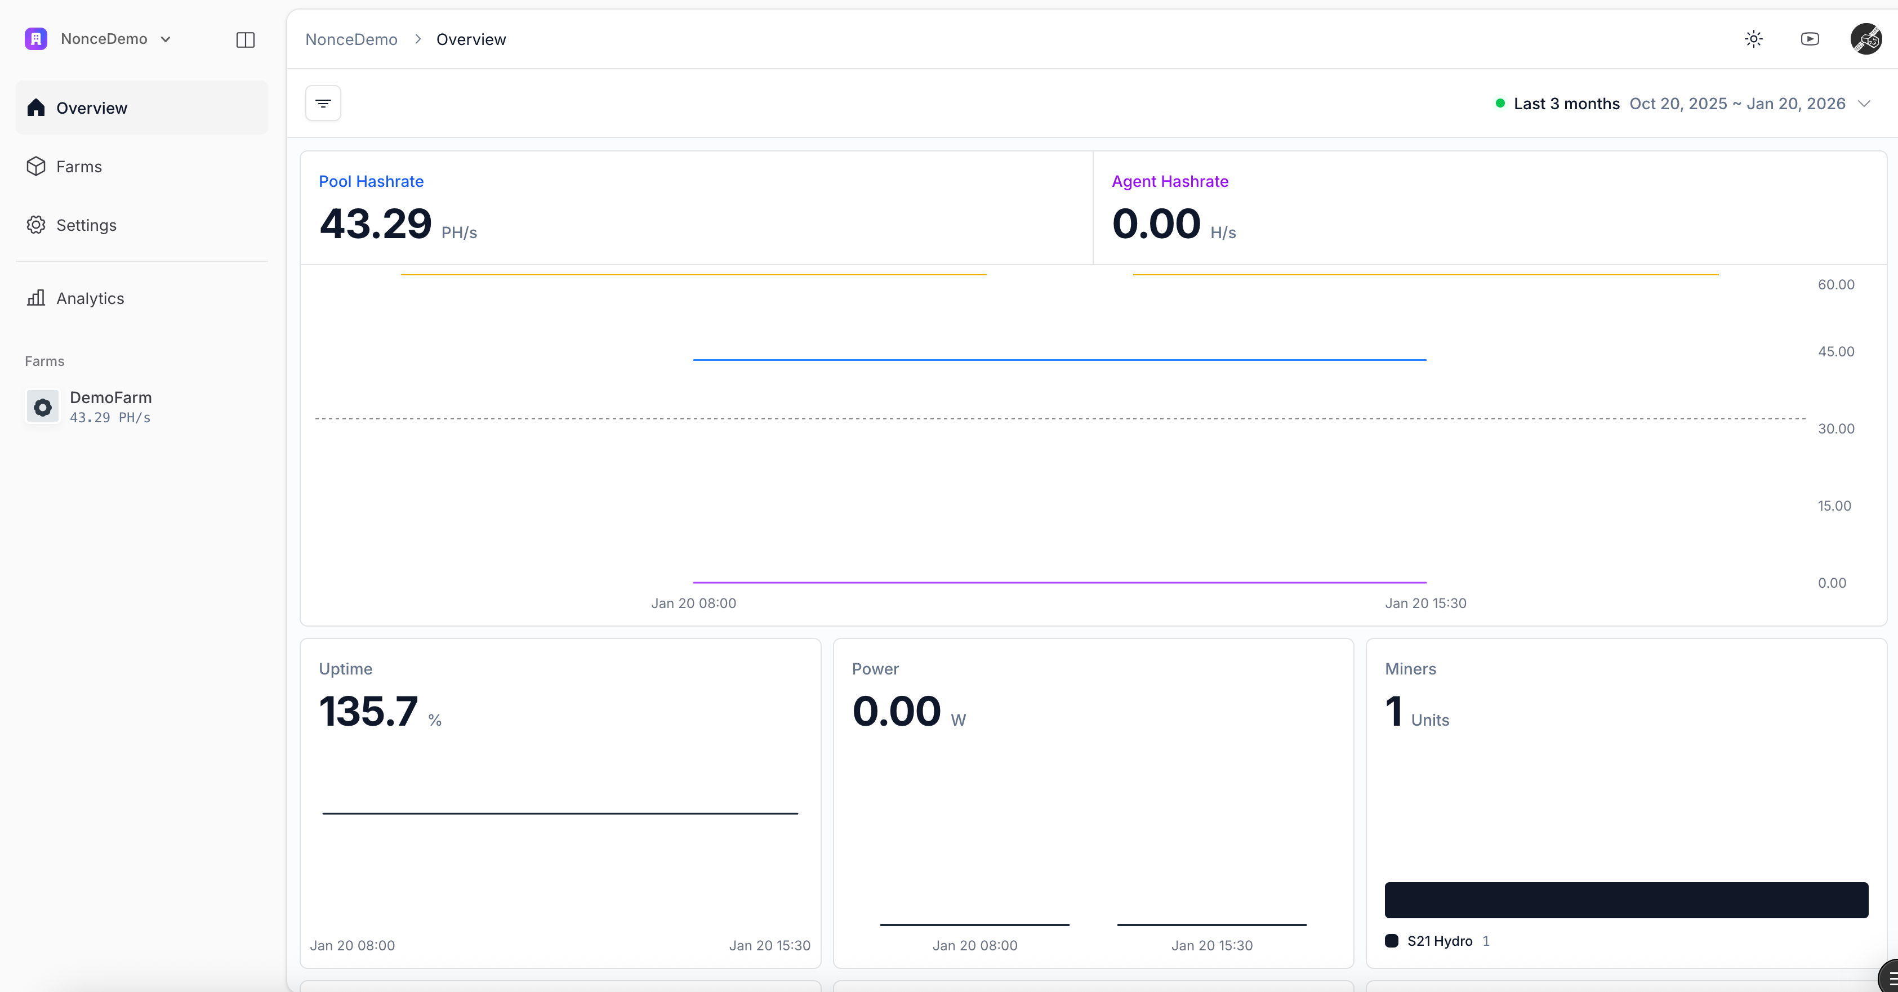
Task: Toggle the Pool Hashrate series visibility
Action: (371, 180)
